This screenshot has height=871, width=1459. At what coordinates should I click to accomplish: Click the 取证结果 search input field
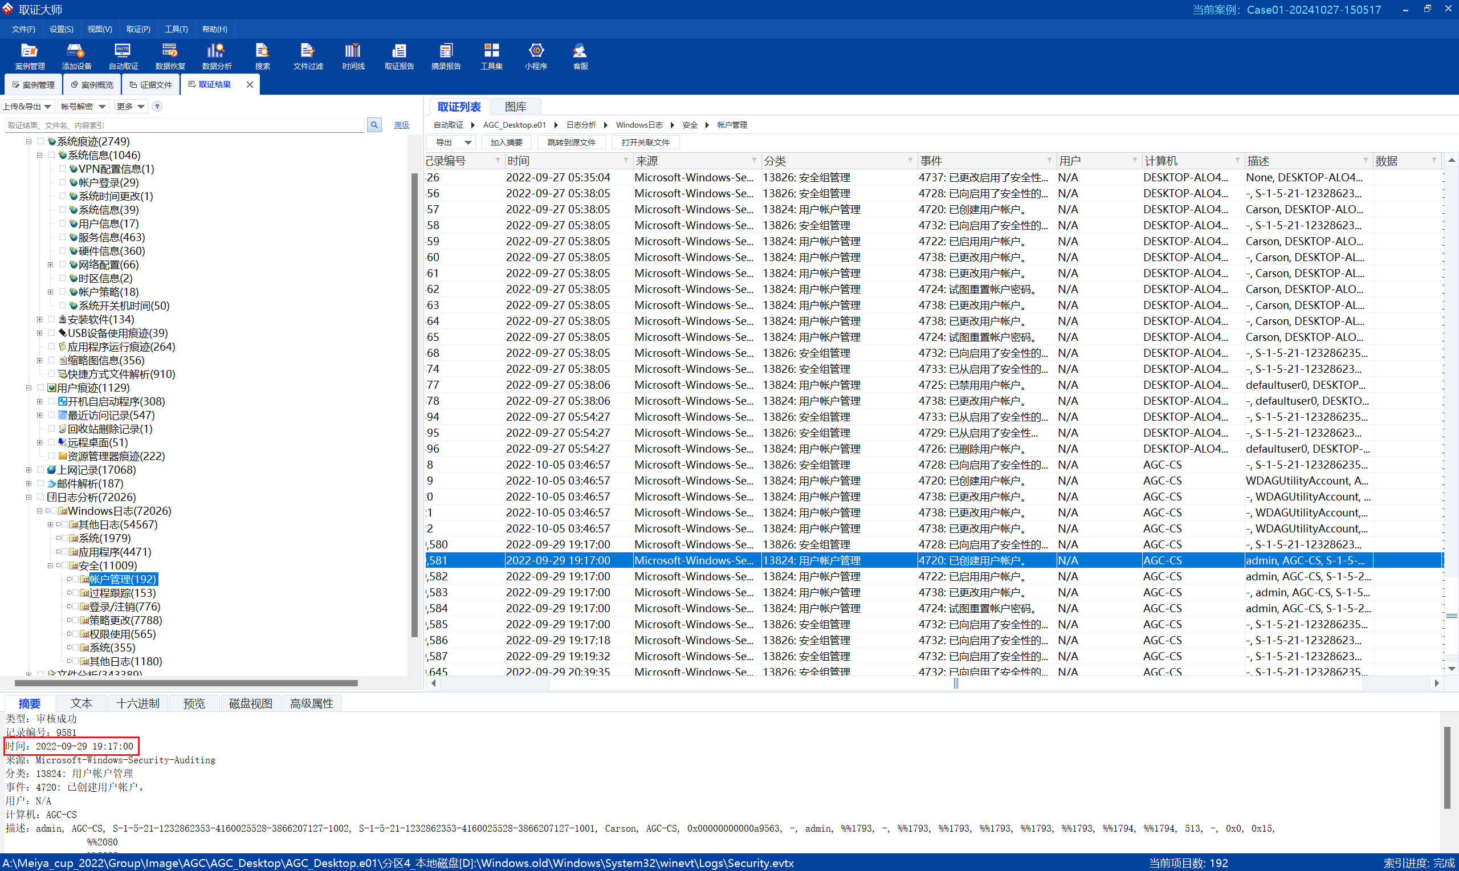tap(184, 125)
